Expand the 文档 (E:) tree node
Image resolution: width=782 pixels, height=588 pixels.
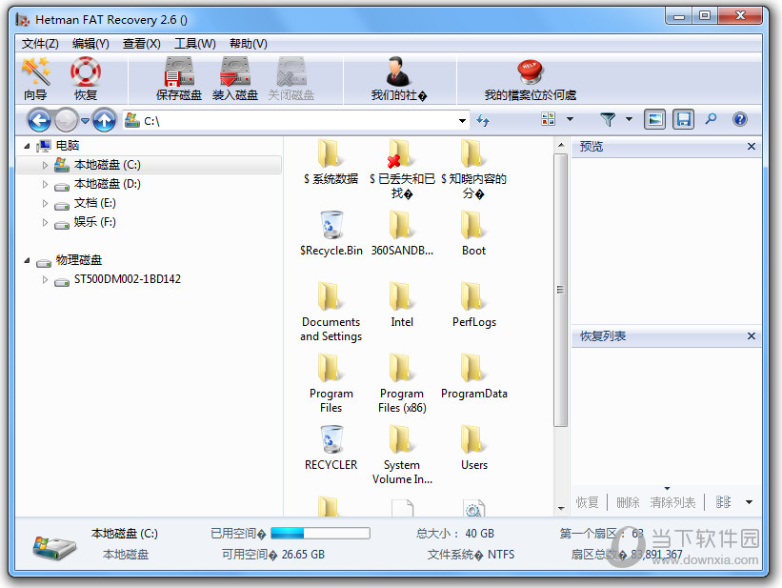click(x=45, y=203)
